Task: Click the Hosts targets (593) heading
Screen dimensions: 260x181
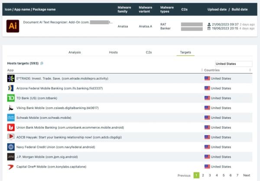Action: [23, 64]
